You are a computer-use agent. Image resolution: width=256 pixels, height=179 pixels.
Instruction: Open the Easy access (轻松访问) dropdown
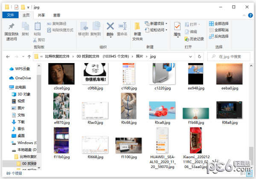[156, 30]
